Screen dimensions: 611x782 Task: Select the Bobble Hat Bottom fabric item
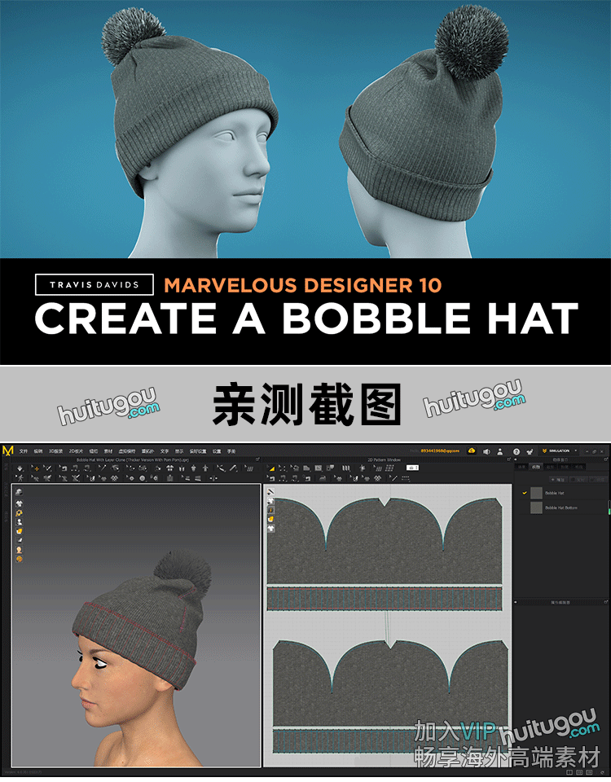[x=560, y=507]
